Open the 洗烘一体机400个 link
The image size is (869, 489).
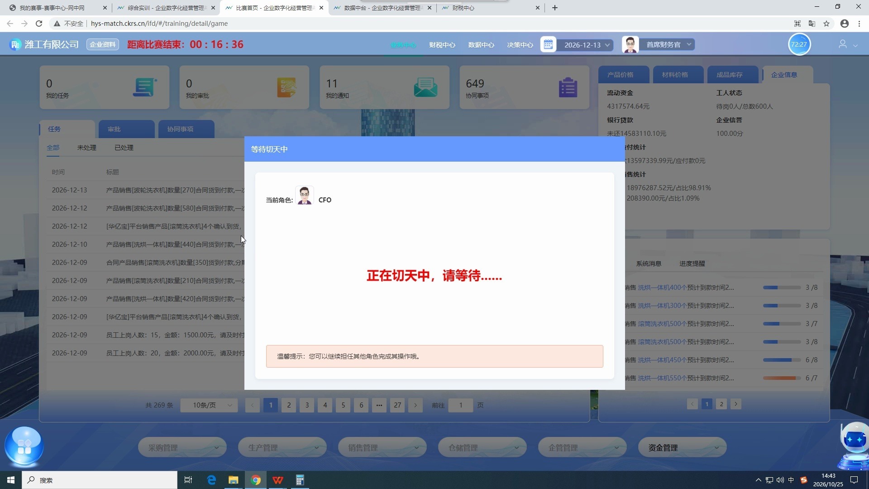pyautogui.click(x=662, y=288)
